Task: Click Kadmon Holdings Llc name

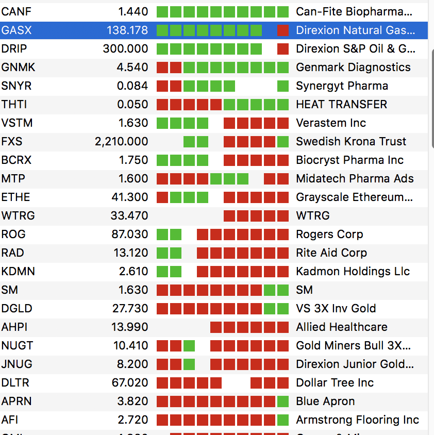Action: tap(353, 272)
